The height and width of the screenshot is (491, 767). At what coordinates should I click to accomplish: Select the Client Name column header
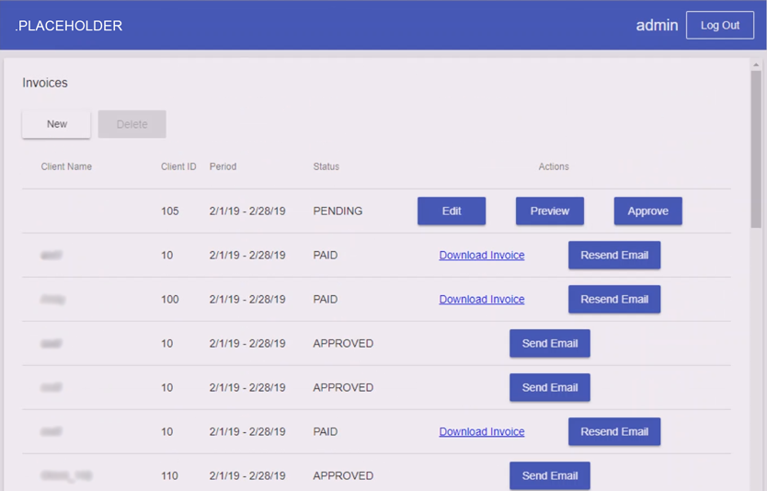(66, 166)
